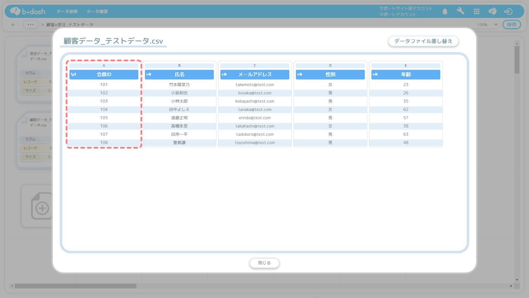Open the apps grid icon
The height and width of the screenshot is (298, 529).
point(477,12)
